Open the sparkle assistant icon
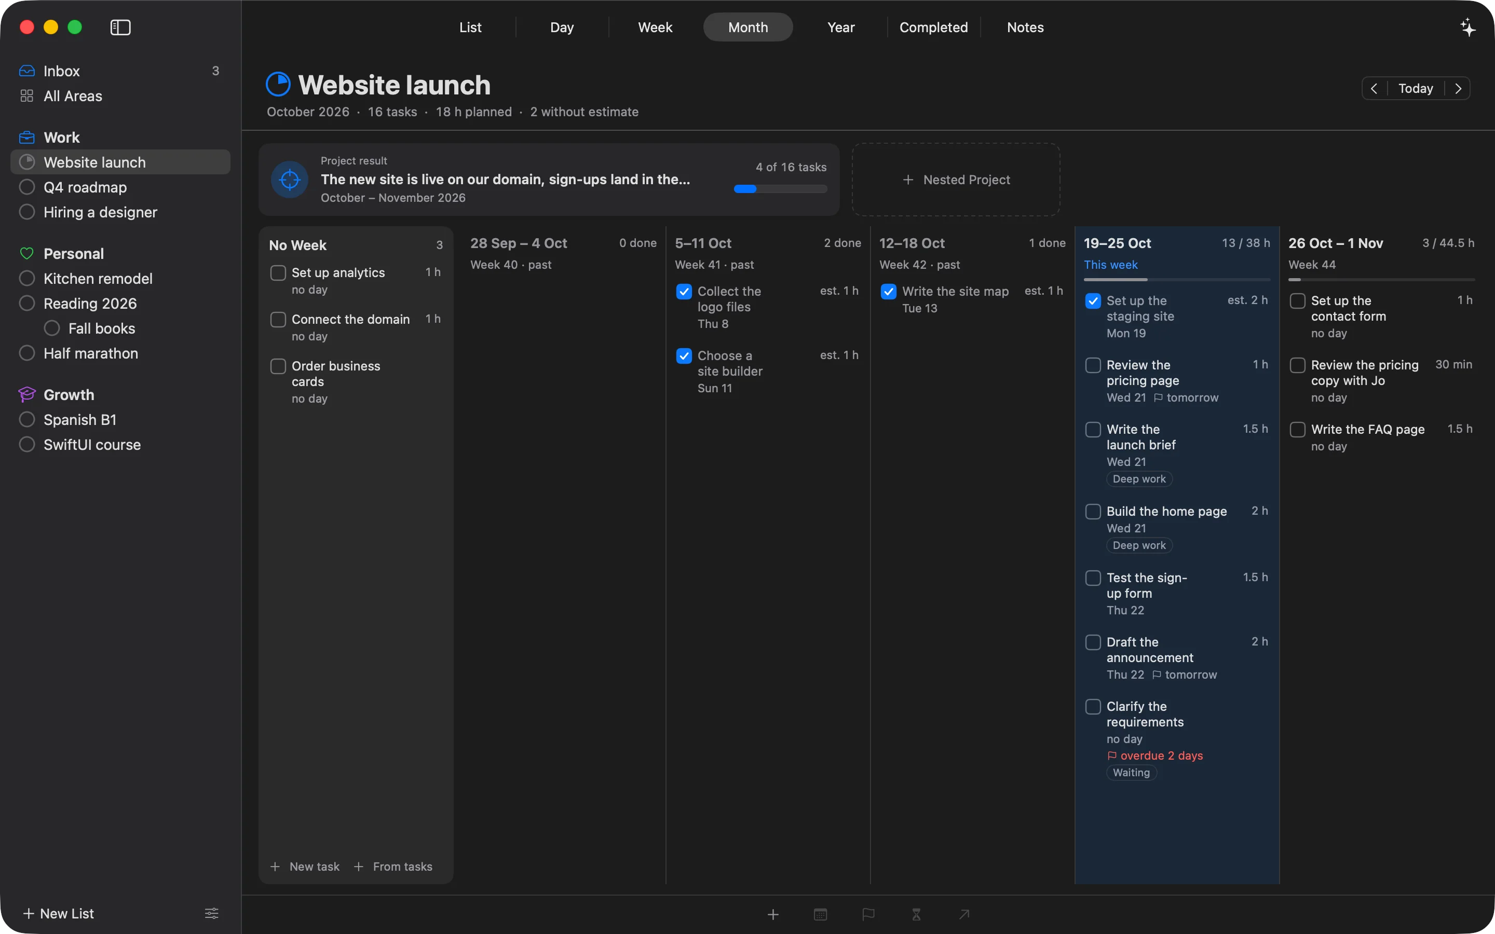This screenshot has width=1495, height=934. pyautogui.click(x=1468, y=27)
